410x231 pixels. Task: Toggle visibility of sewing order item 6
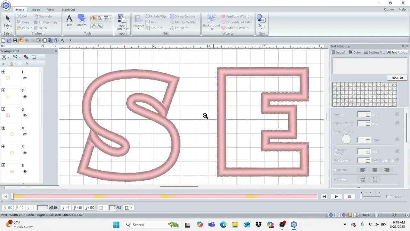click(25, 171)
